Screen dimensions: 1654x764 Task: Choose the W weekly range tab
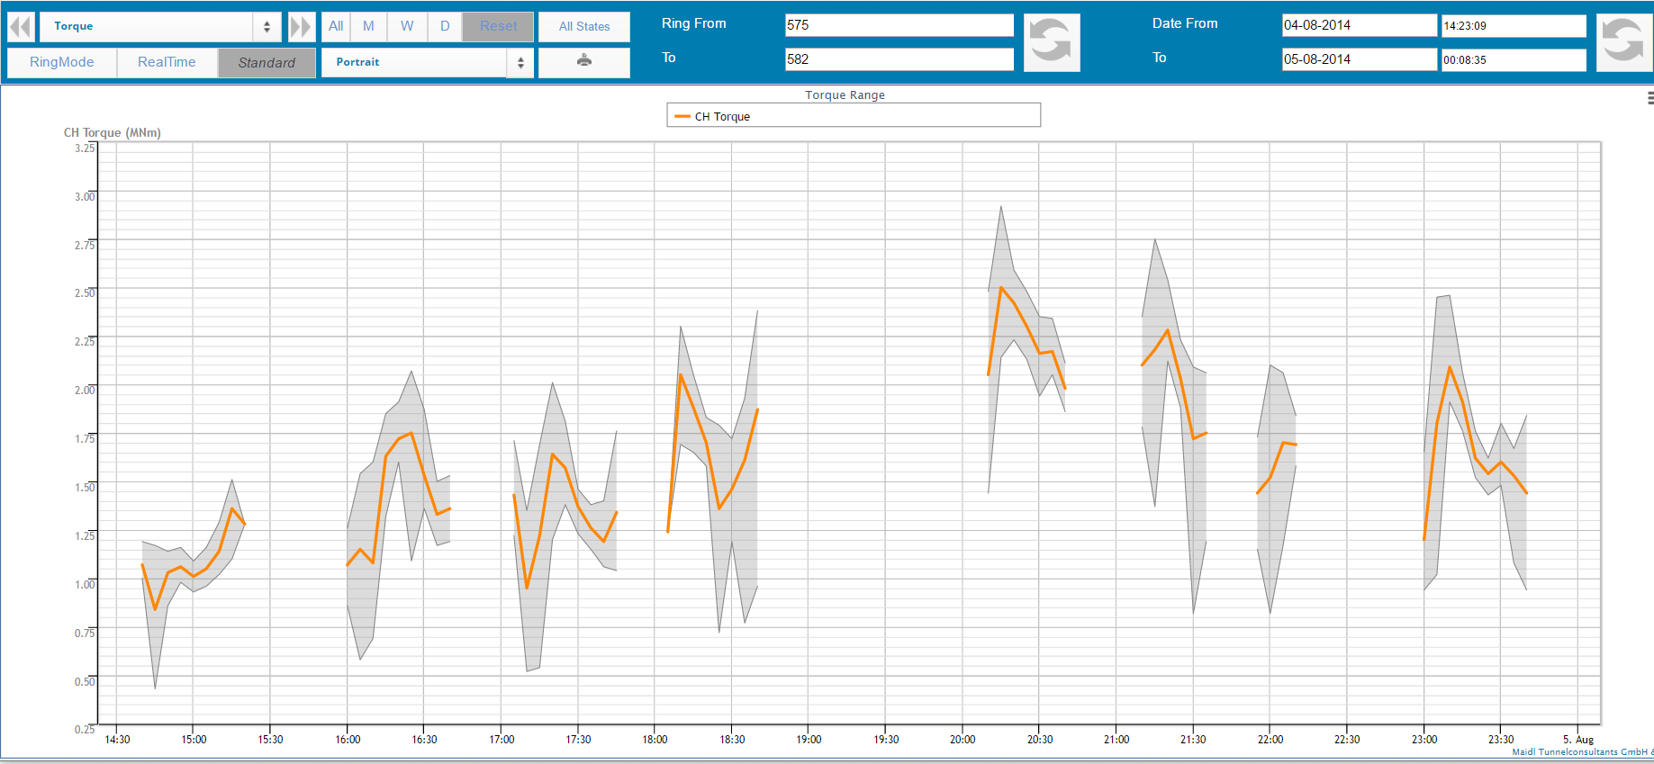407,27
